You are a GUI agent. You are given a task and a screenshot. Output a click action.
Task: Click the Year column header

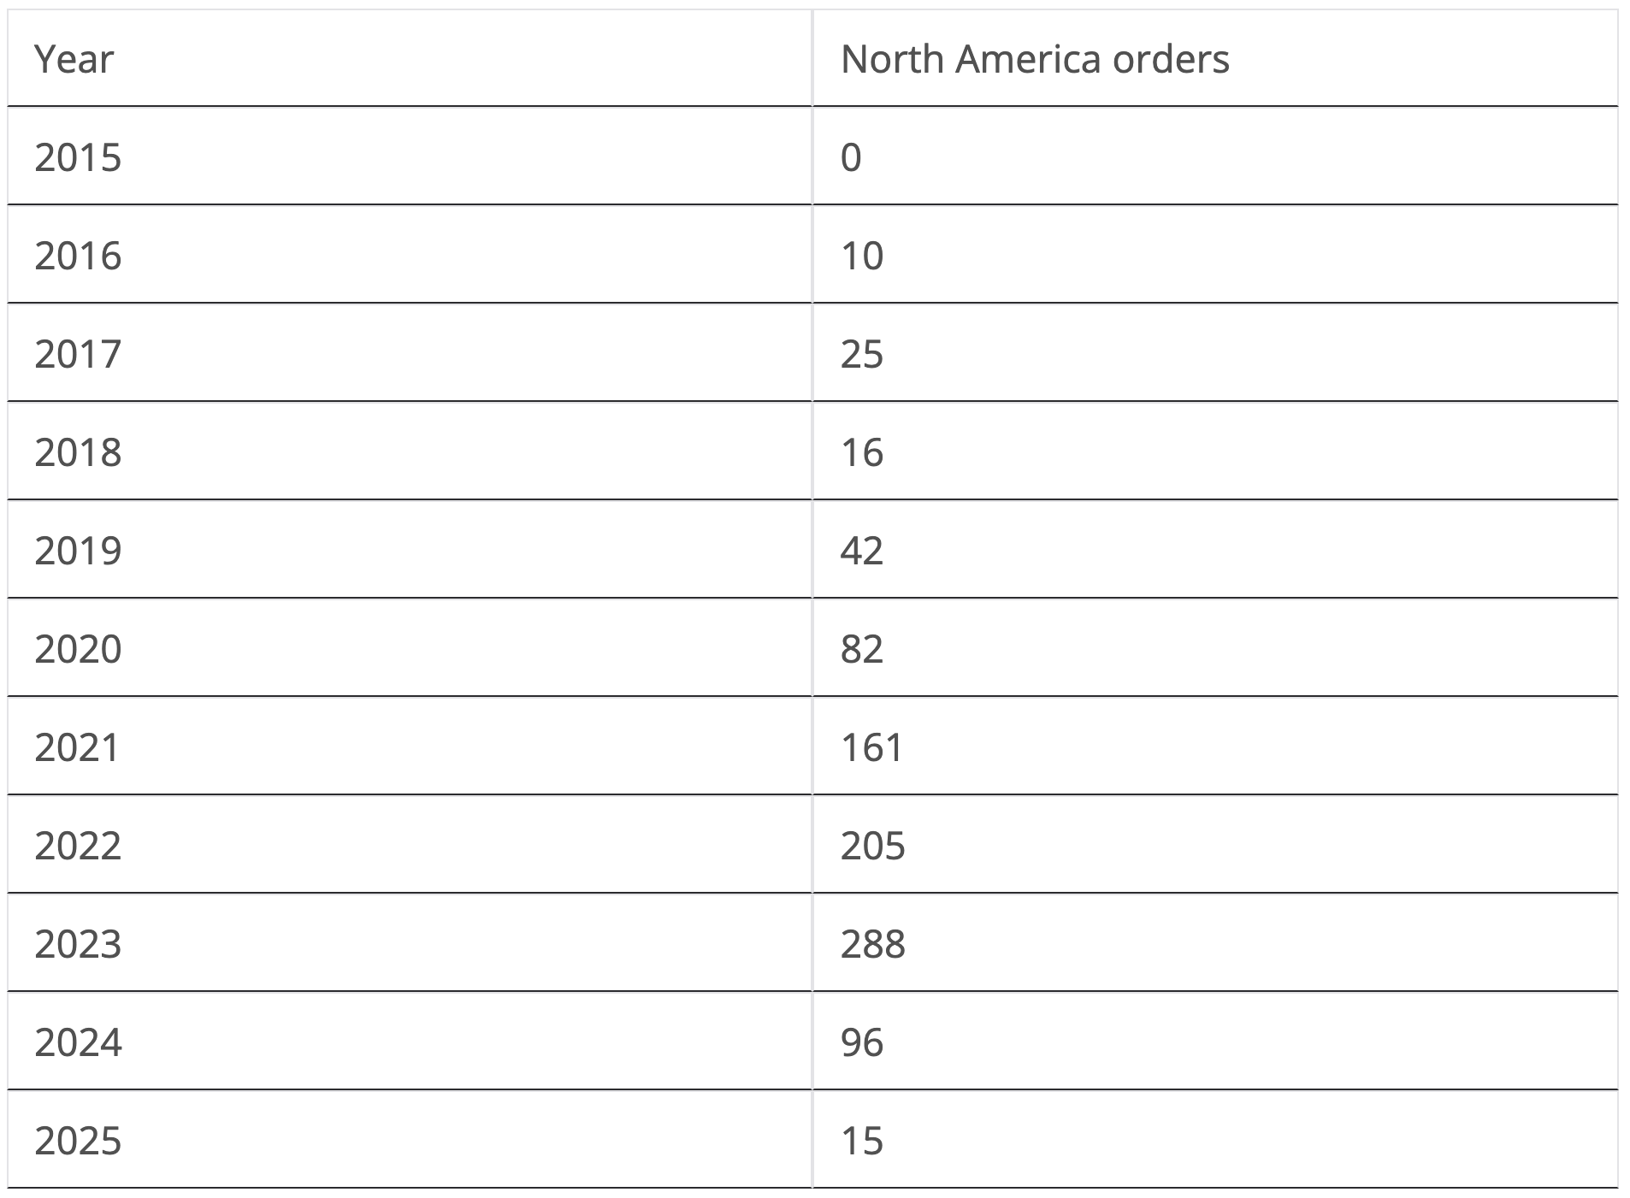tap(74, 60)
